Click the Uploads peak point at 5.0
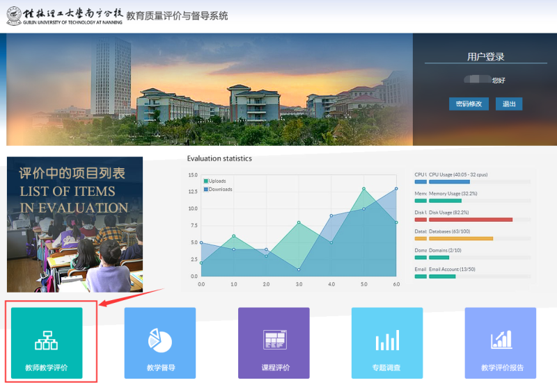557x387 pixels. coord(363,189)
